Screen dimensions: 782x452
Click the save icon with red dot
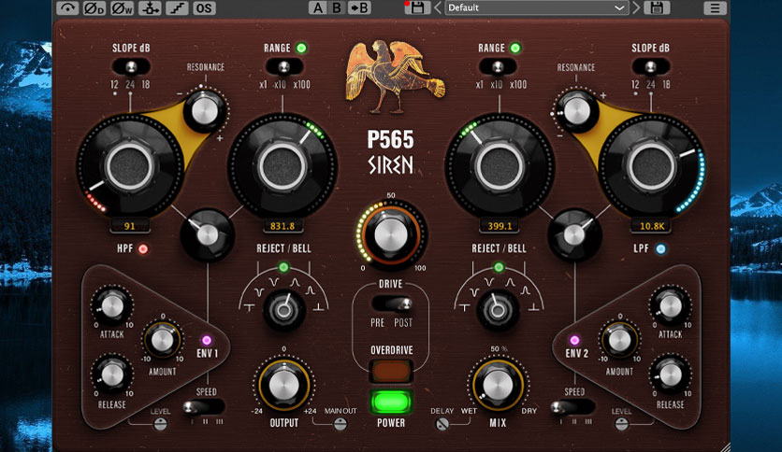tap(416, 7)
